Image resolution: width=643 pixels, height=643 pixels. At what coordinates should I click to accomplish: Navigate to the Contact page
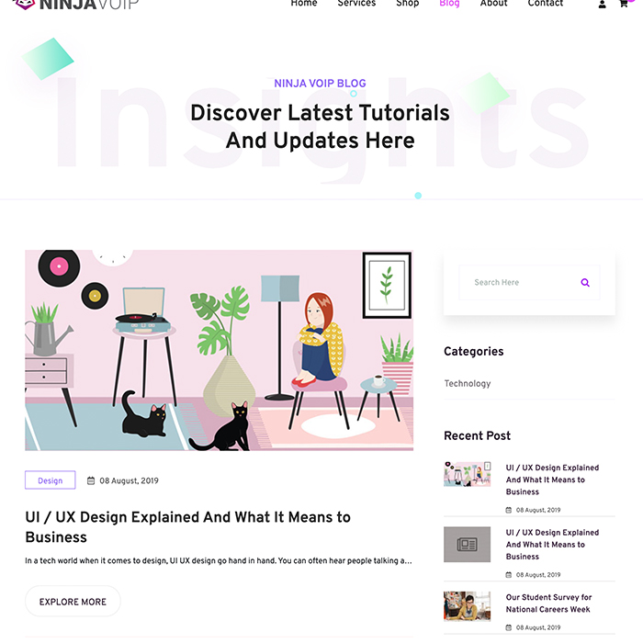(x=546, y=4)
